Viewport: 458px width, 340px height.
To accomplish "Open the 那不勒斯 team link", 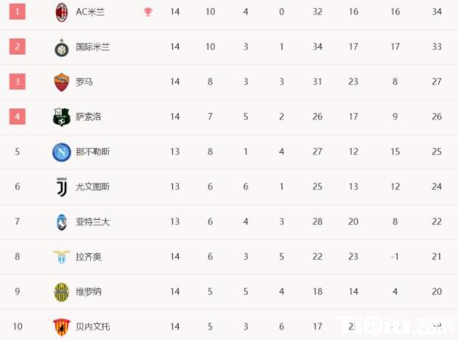I will (x=93, y=151).
